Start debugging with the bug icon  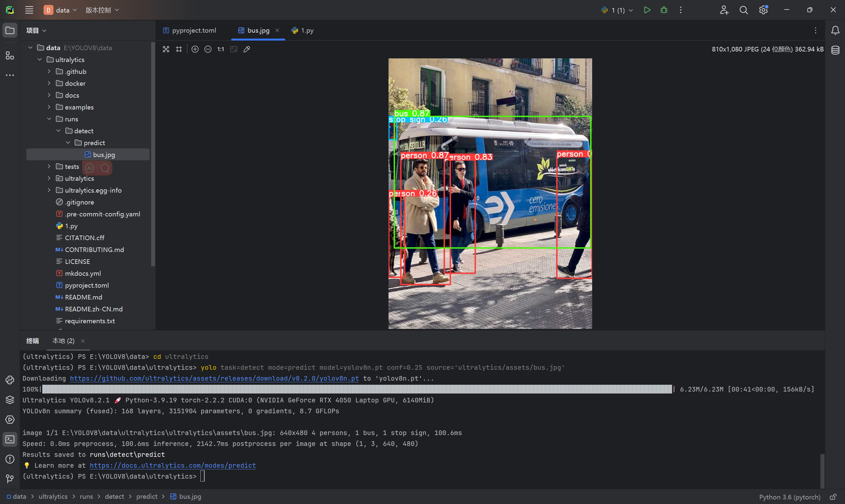[663, 10]
